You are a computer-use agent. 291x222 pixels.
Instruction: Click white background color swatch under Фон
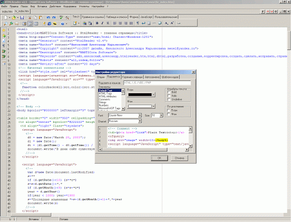point(140,106)
